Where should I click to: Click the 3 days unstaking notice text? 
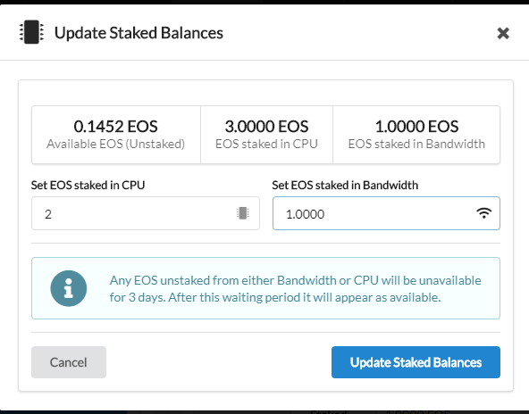click(295, 289)
